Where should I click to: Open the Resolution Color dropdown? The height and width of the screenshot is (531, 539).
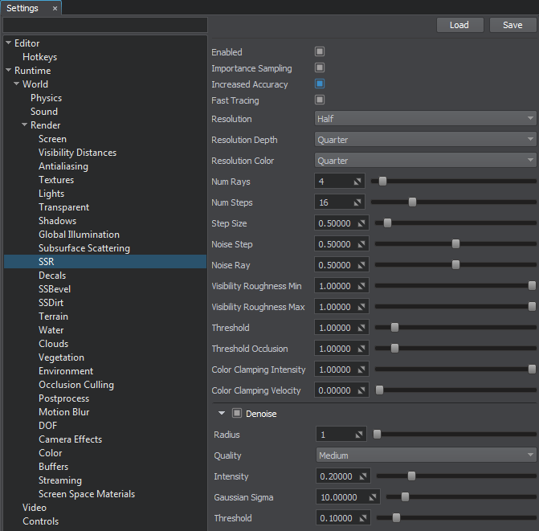425,161
